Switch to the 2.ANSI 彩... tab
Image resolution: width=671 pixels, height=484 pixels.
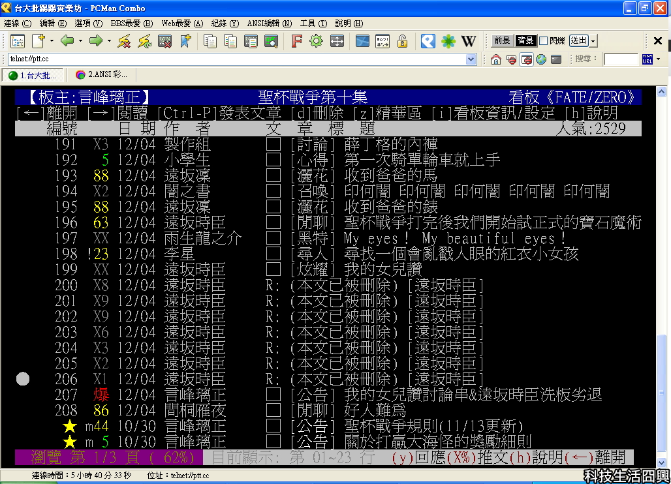coord(102,75)
